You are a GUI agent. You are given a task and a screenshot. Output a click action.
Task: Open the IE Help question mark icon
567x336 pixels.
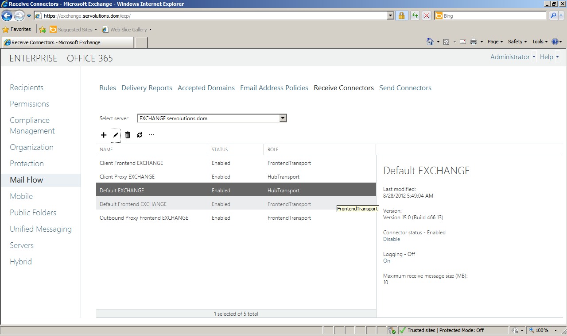pyautogui.click(x=555, y=42)
